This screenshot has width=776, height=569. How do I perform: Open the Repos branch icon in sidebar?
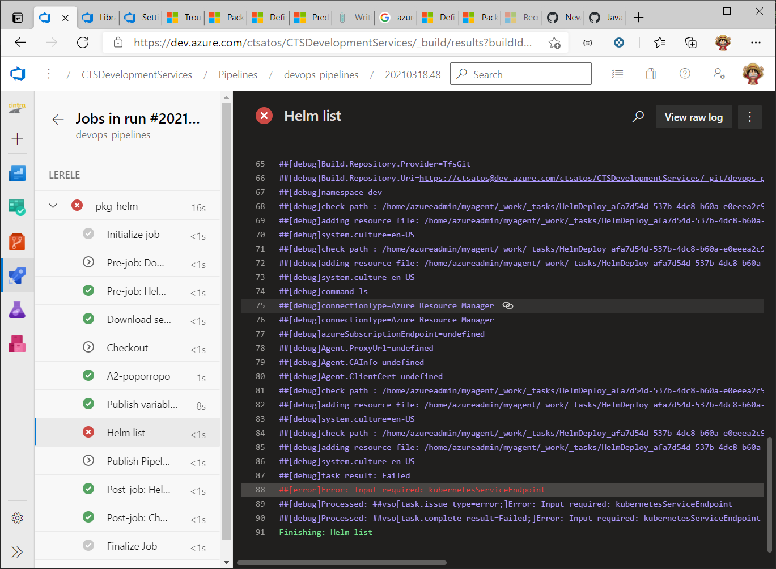(x=17, y=241)
